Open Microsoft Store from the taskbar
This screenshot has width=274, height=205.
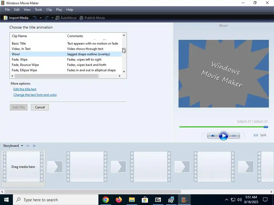tap(145, 200)
